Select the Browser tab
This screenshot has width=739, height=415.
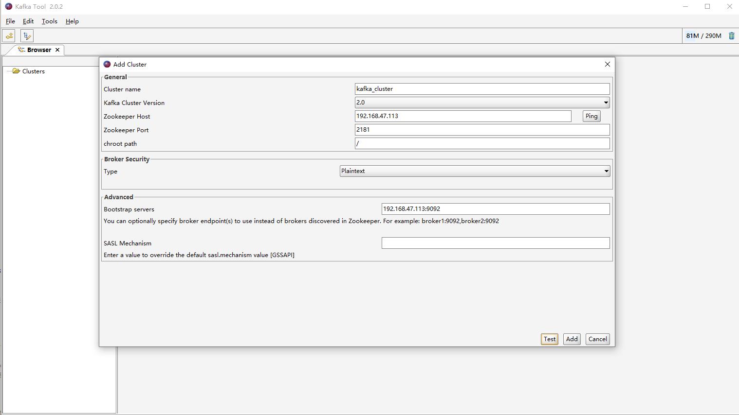(x=39, y=50)
